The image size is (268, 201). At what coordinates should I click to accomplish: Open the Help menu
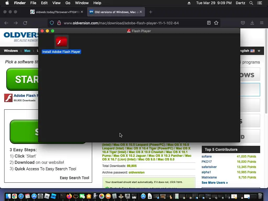pos(97,3)
